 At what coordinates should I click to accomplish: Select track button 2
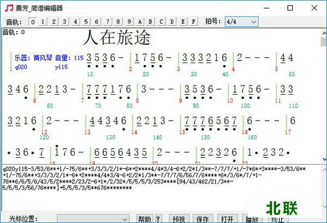click(x=54, y=22)
